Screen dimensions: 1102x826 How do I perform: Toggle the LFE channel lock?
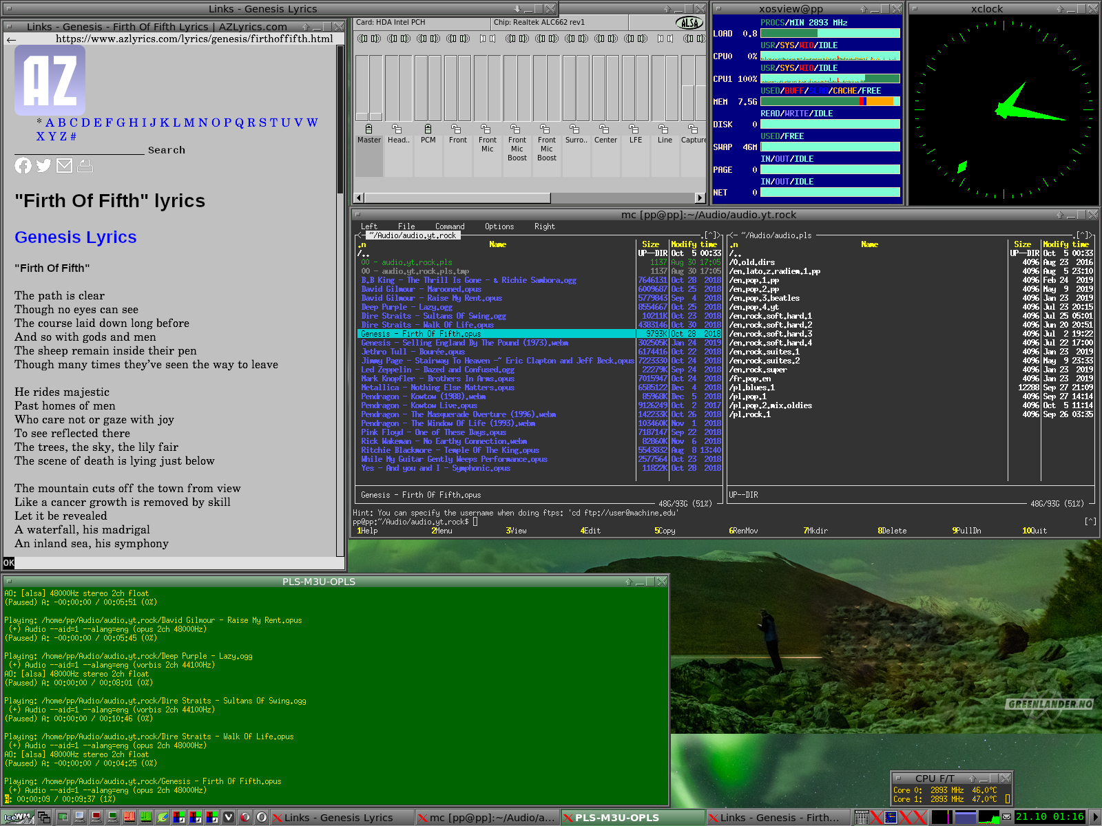point(634,129)
